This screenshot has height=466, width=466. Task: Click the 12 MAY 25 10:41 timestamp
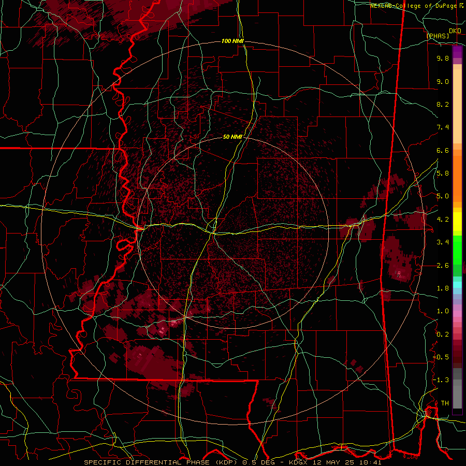coord(346,462)
